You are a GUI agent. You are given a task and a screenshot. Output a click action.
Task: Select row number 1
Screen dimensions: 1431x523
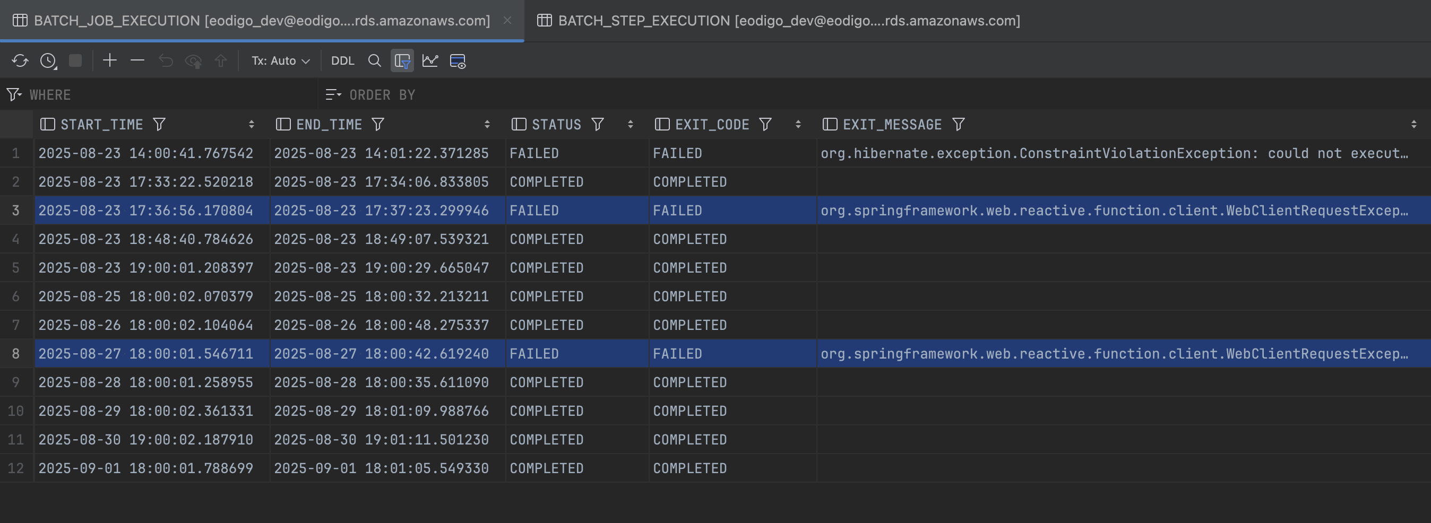(16, 153)
